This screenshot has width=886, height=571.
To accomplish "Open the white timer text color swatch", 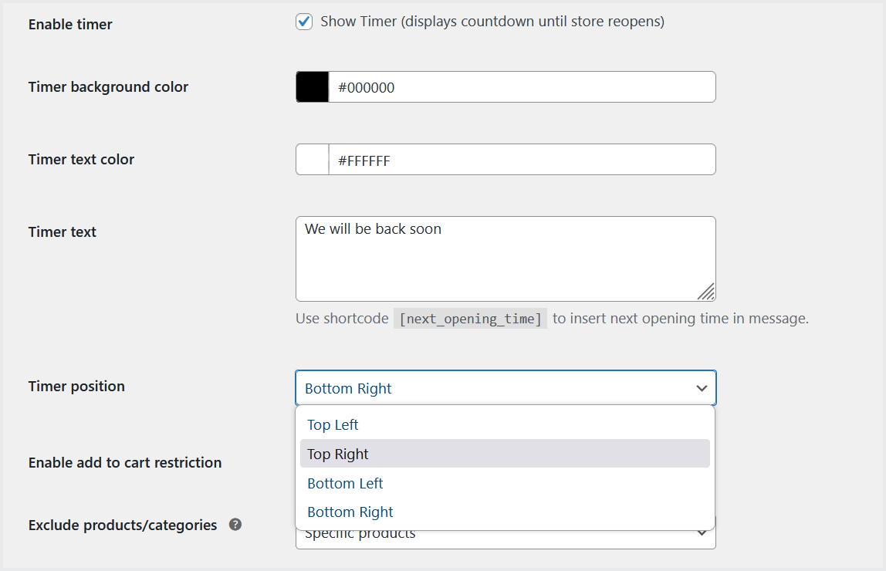I will click(x=313, y=160).
